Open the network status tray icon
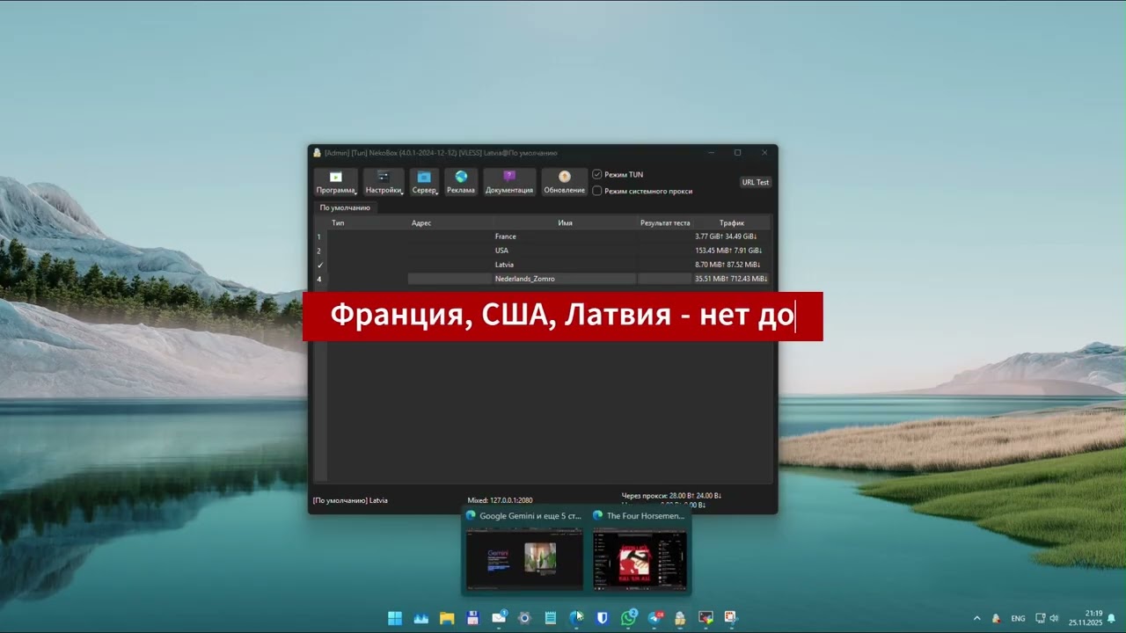 [1040, 618]
